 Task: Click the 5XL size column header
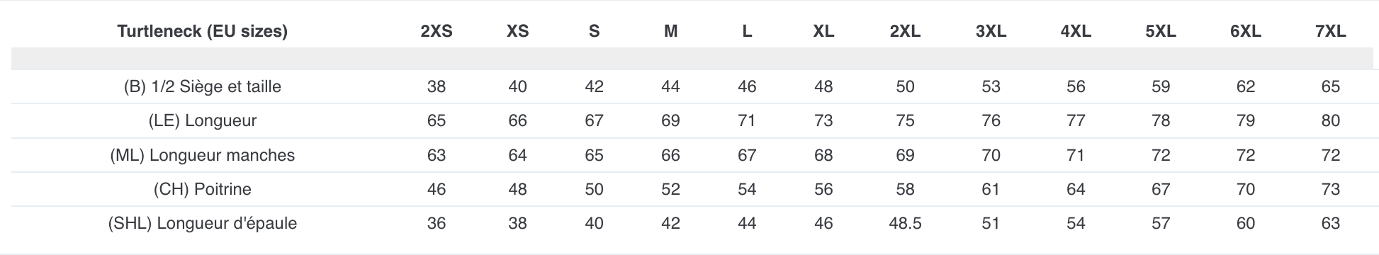pos(1161,31)
